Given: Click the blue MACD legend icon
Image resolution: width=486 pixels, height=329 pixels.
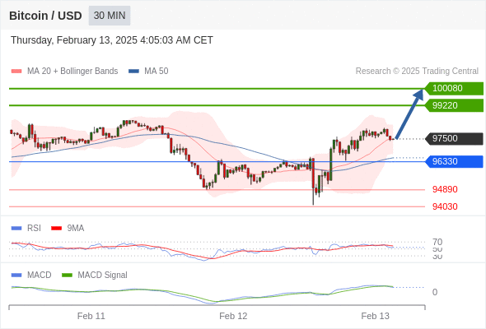Looking at the screenshot, I should pyautogui.click(x=16, y=276).
